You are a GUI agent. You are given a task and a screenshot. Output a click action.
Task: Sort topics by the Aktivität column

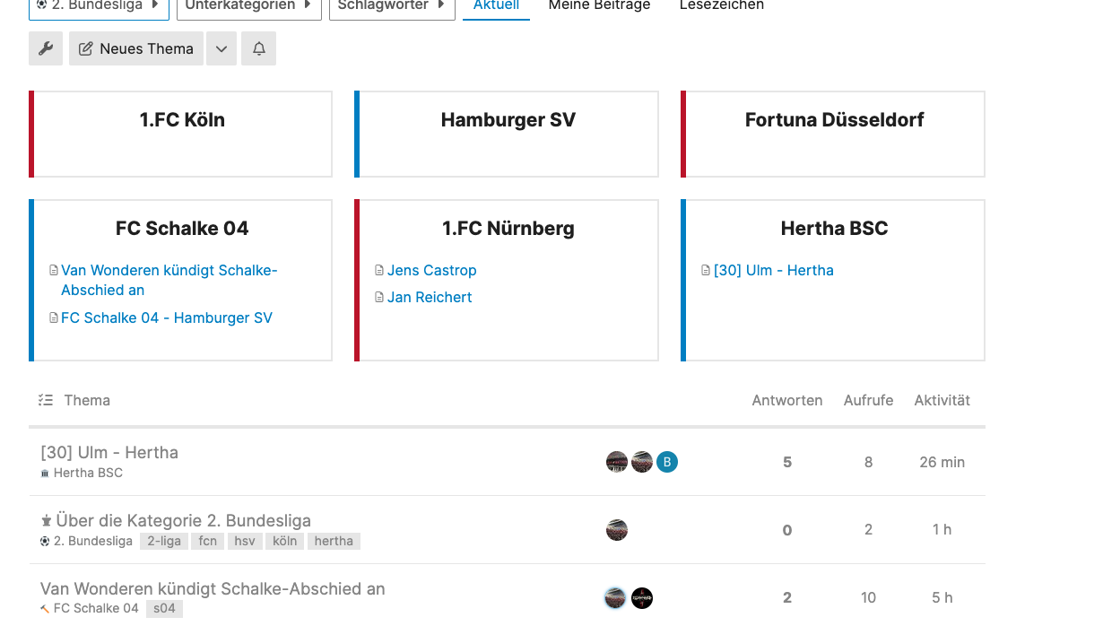click(942, 400)
